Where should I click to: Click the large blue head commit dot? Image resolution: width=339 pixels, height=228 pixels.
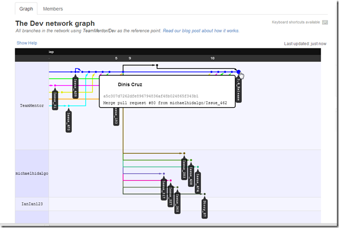click(238, 72)
